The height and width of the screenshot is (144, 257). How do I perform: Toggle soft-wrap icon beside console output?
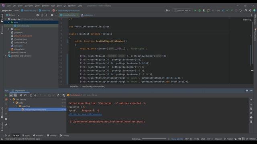tap(251, 109)
